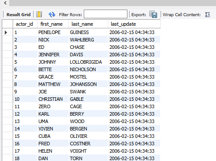Select actor_id cell with value 14

tap(25, 129)
